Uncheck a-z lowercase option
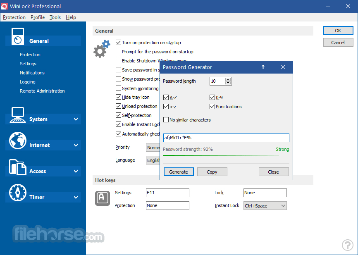The height and width of the screenshot is (255, 358). (x=166, y=107)
